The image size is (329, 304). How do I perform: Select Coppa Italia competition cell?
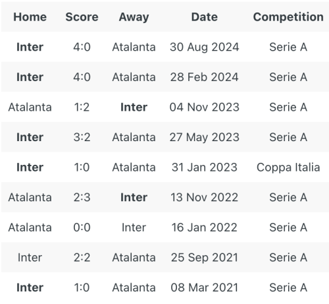click(x=288, y=167)
